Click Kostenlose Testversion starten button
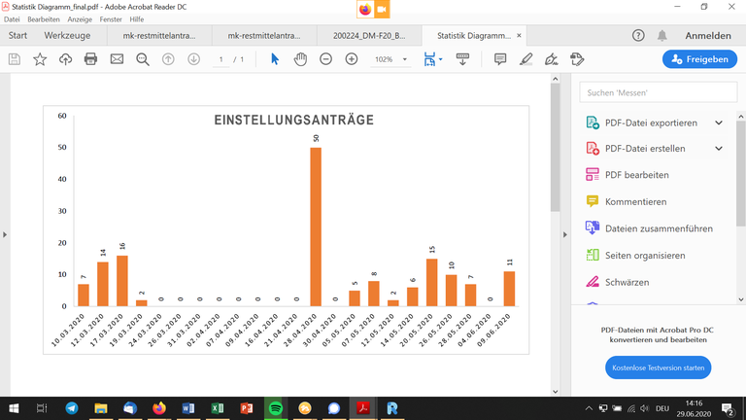Screen dimensions: 746x420 (658, 368)
